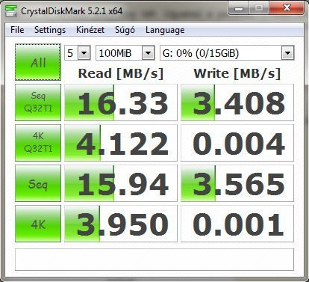This screenshot has height=282, width=309.
Task: Select the Seq Q32T1 write value 3.408
Action: [237, 102]
